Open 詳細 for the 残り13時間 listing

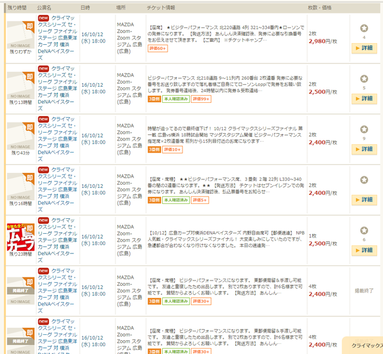coord(364,99)
